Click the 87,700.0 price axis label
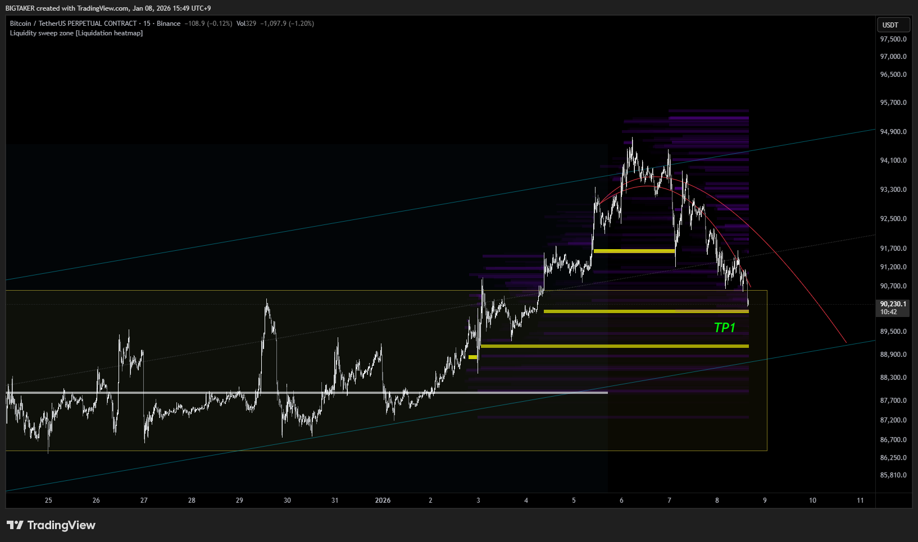The height and width of the screenshot is (542, 918). coord(893,401)
